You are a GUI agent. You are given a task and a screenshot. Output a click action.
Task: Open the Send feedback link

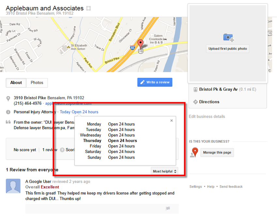(x=231, y=187)
